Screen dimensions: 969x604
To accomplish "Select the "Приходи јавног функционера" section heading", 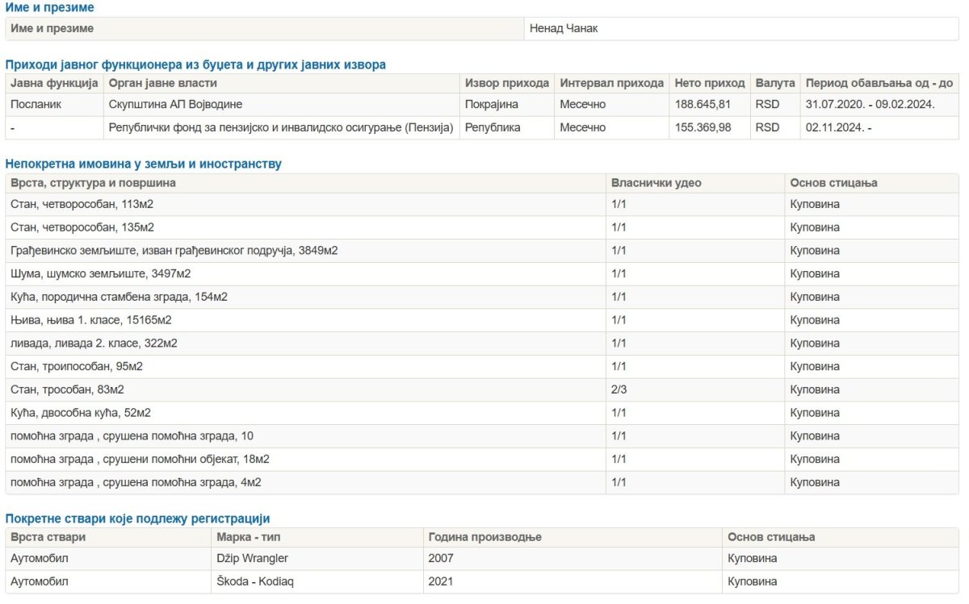I will pos(195,65).
